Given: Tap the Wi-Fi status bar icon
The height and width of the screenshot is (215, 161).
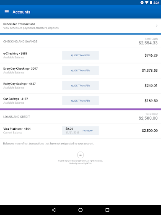Looking at the screenshot, I should (147, 3).
